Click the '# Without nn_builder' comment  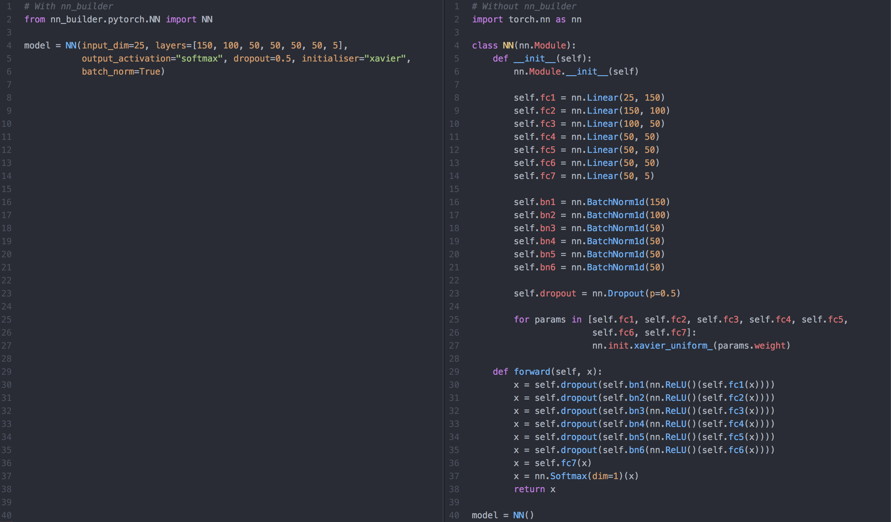pyautogui.click(x=524, y=7)
